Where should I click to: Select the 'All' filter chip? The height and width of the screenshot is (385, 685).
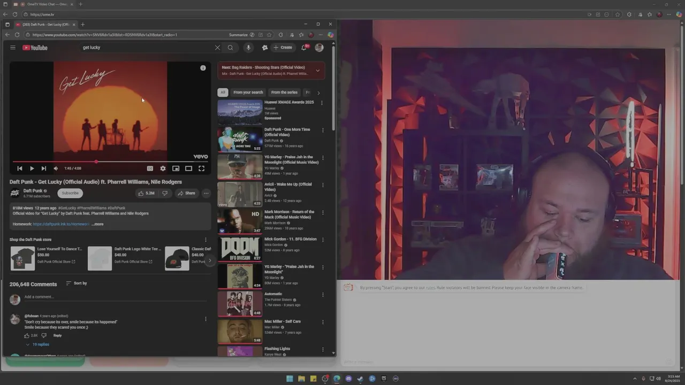coord(223,93)
